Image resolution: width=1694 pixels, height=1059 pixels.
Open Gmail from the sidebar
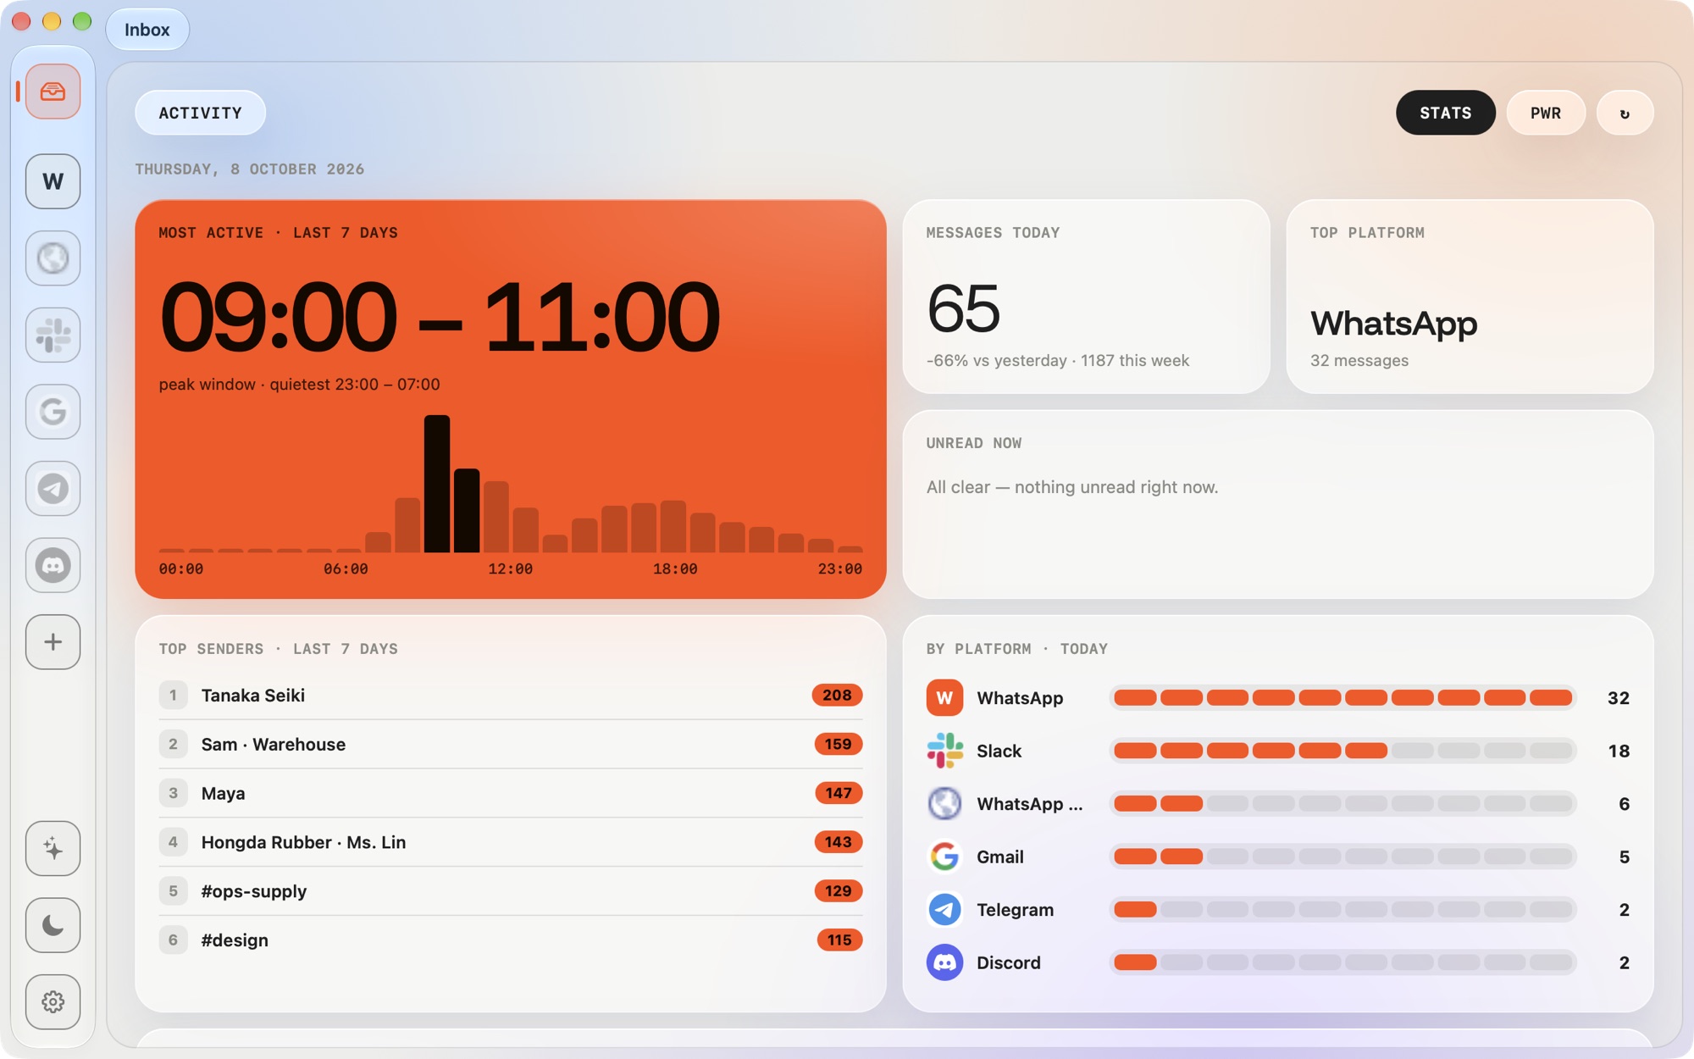[53, 412]
